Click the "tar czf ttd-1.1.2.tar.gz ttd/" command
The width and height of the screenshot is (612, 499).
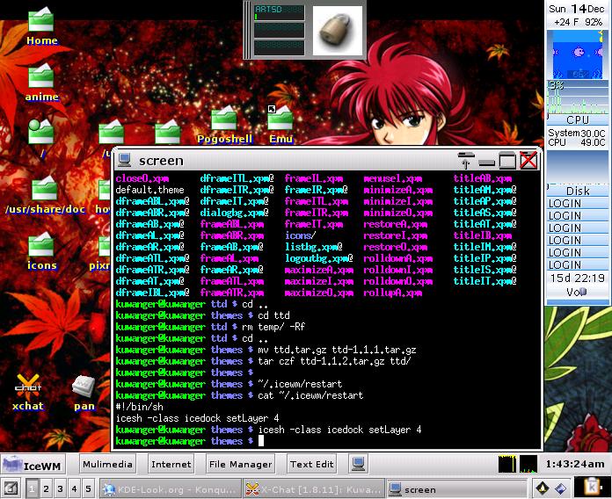[334, 361]
